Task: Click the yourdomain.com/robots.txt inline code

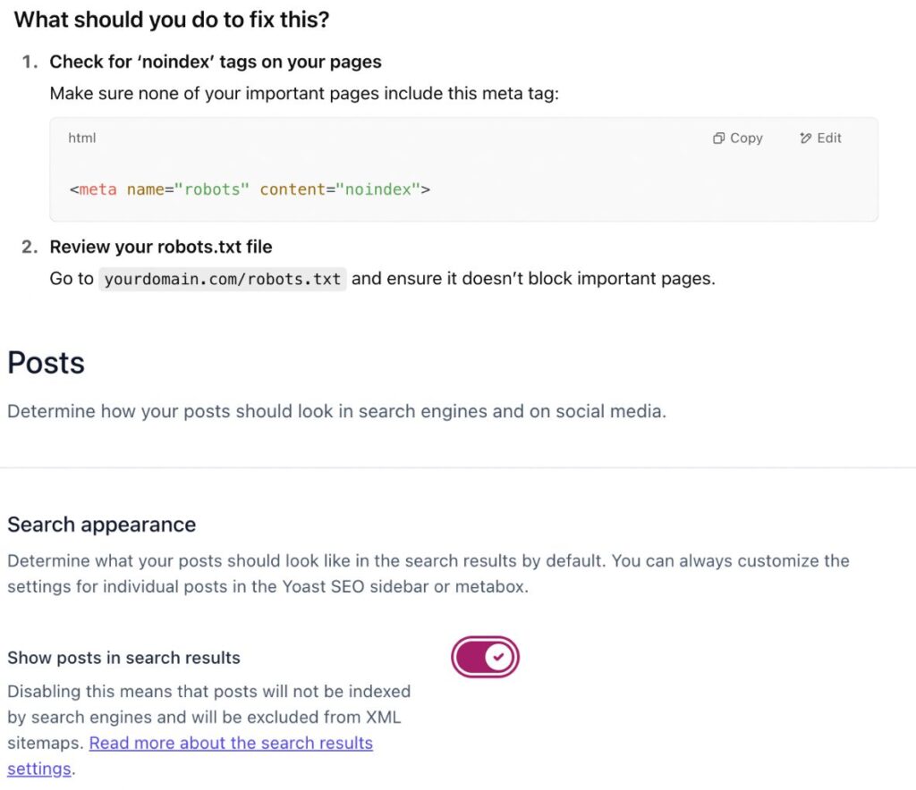Action: coord(223,279)
